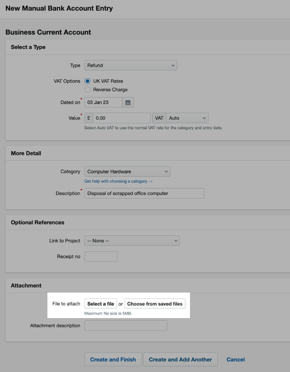Choose from saved files
Image resolution: width=290 pixels, height=372 pixels.
pos(154,304)
